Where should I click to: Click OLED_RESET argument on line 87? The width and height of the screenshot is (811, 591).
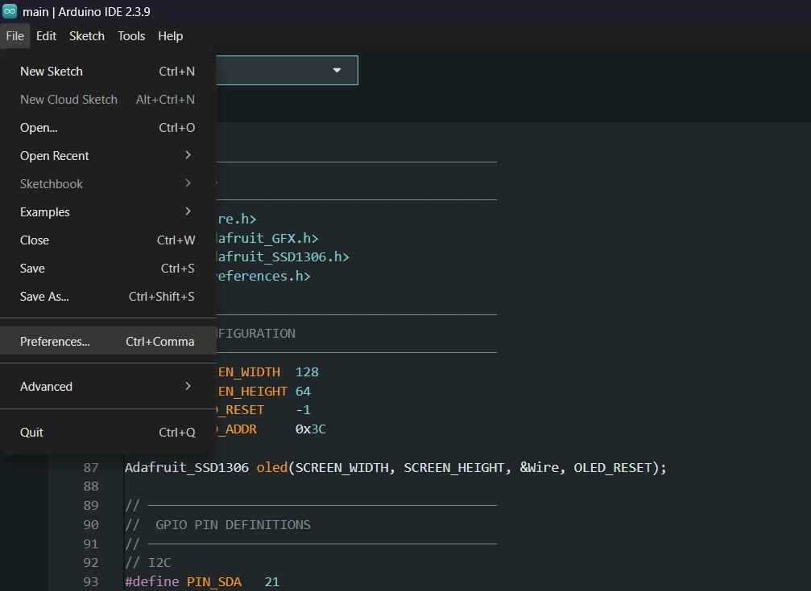point(612,467)
